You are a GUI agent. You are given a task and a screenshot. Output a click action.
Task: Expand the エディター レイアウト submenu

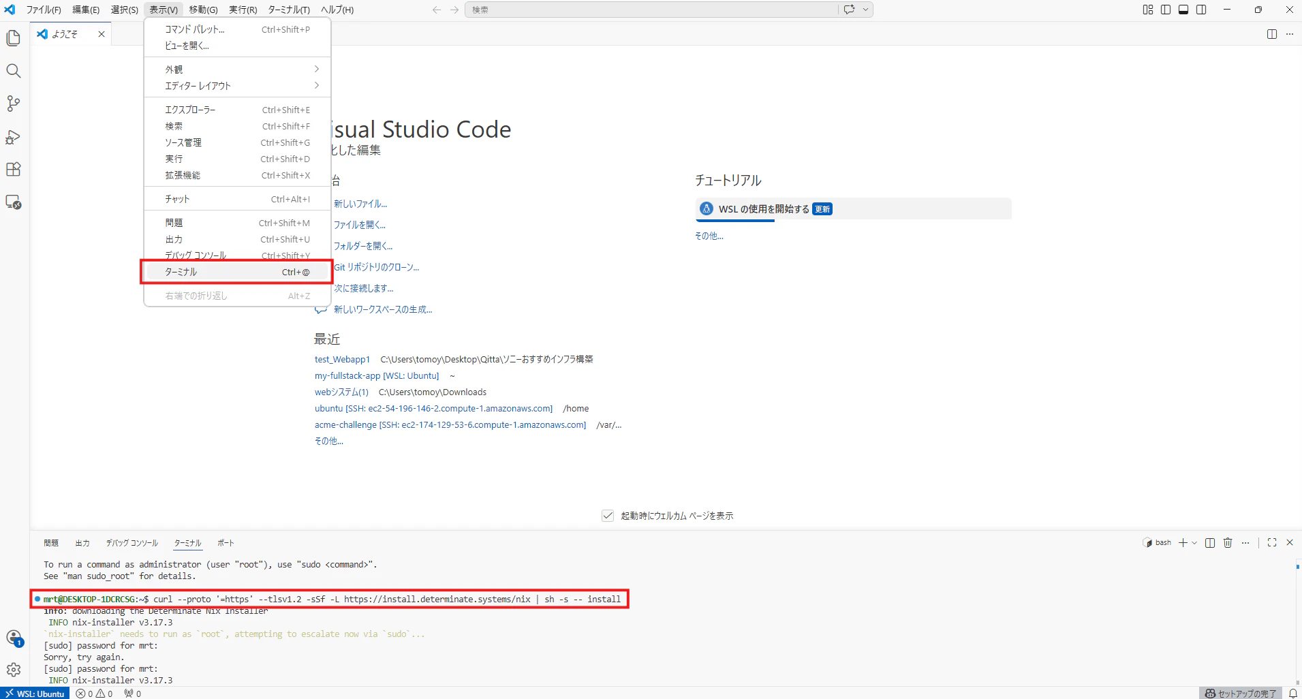pyautogui.click(x=237, y=86)
